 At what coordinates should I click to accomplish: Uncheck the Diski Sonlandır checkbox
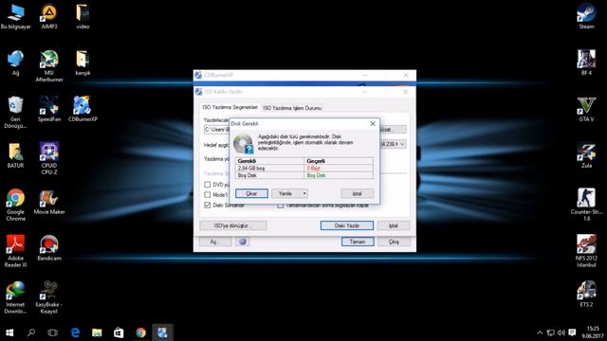[x=208, y=205]
